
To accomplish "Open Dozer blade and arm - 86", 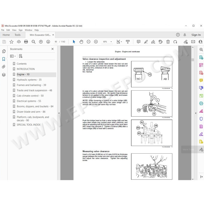I will (x=31, y=112).
